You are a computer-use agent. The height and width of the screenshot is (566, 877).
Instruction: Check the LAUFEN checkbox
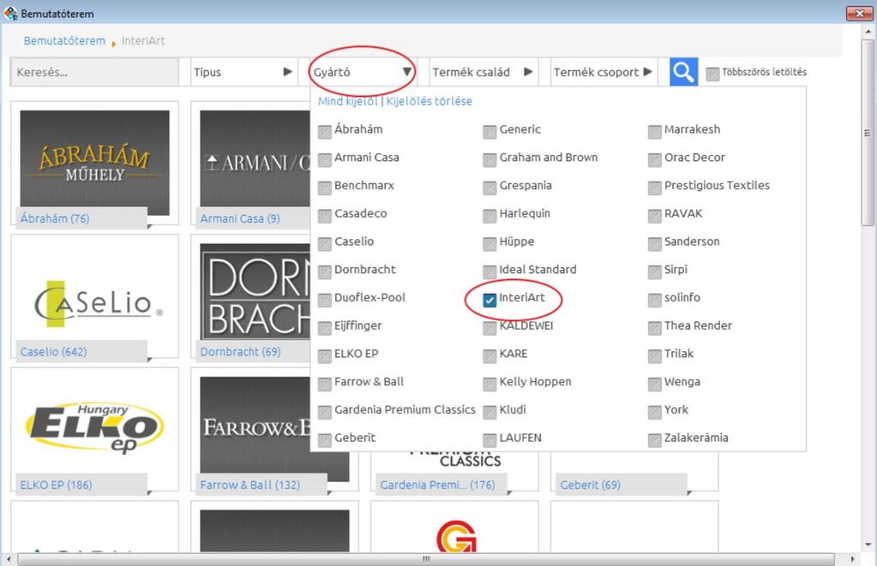(x=490, y=440)
